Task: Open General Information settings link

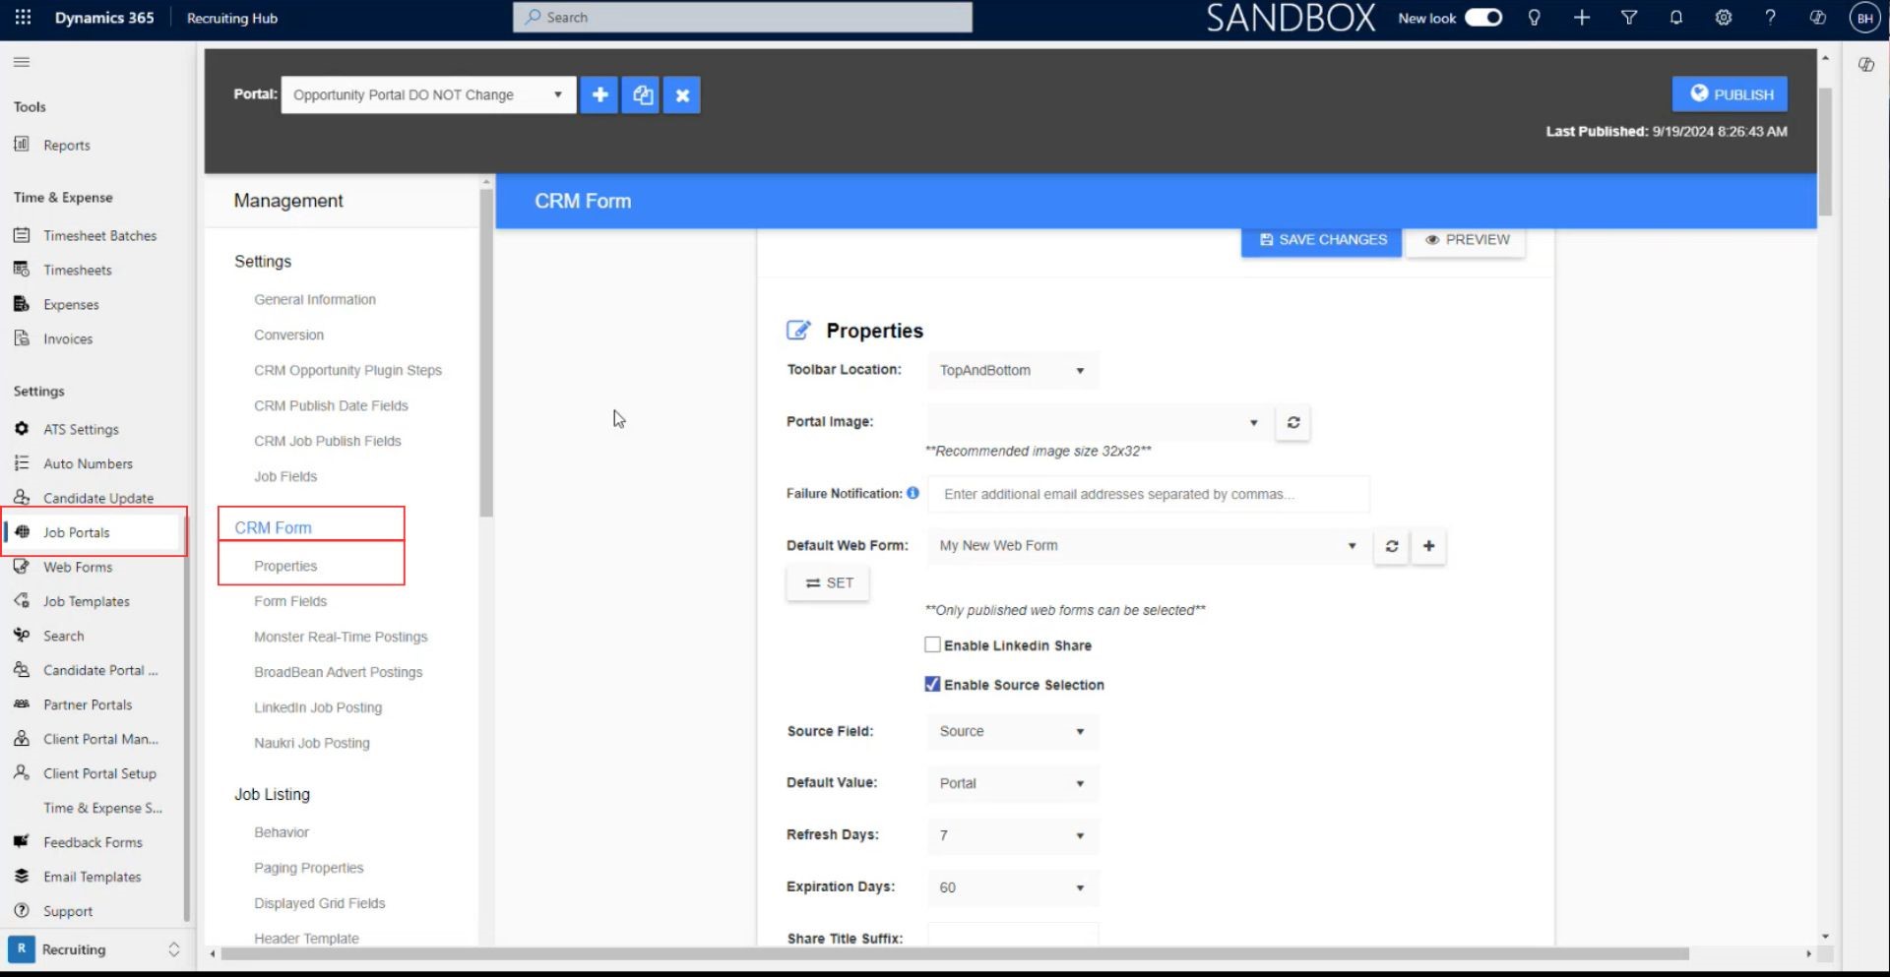Action: pos(315,300)
